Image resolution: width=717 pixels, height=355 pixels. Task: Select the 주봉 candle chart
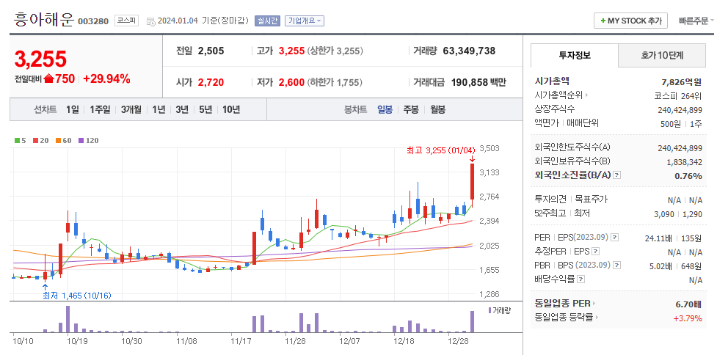(411, 109)
